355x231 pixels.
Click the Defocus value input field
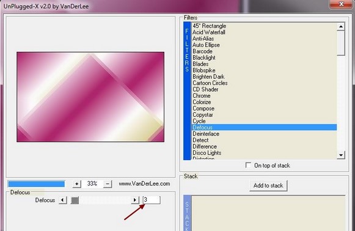152,200
